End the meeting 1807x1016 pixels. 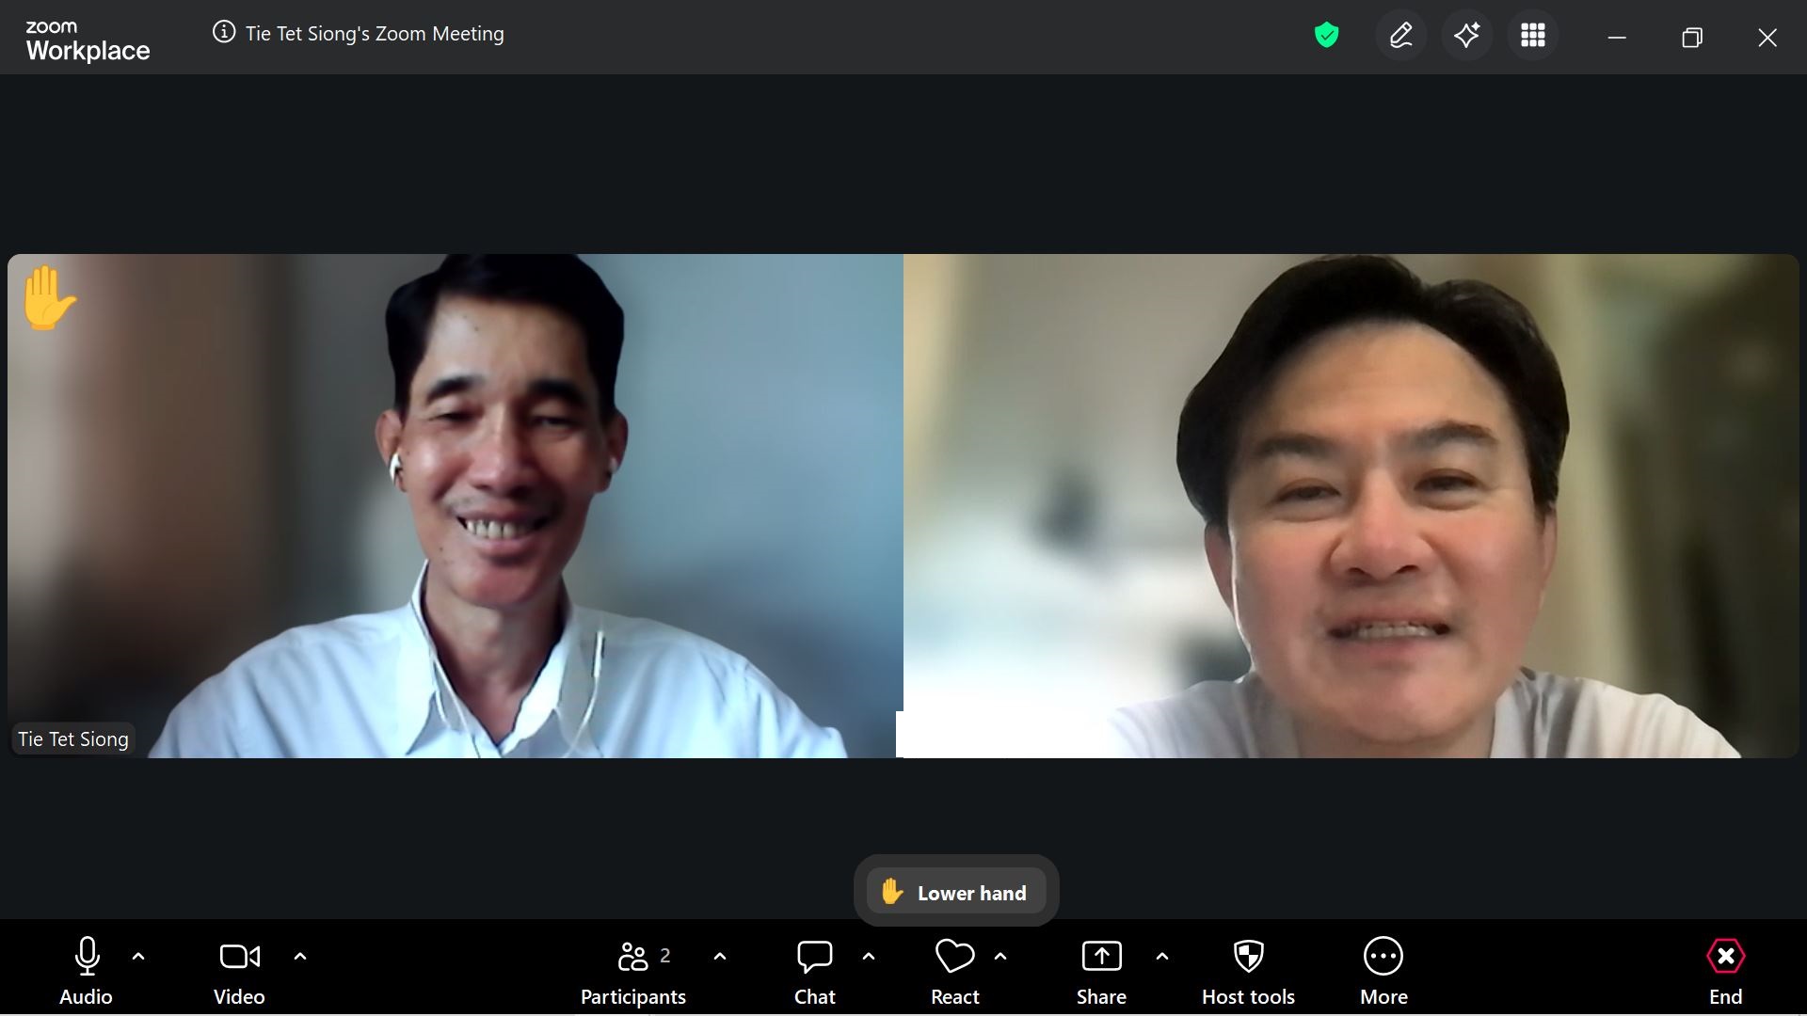(1725, 972)
